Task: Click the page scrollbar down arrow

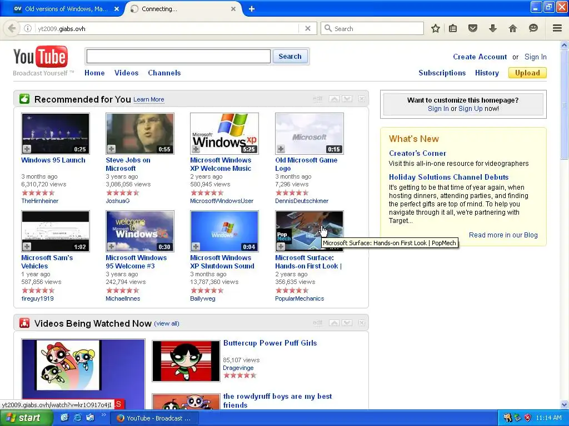Action: coord(564,404)
